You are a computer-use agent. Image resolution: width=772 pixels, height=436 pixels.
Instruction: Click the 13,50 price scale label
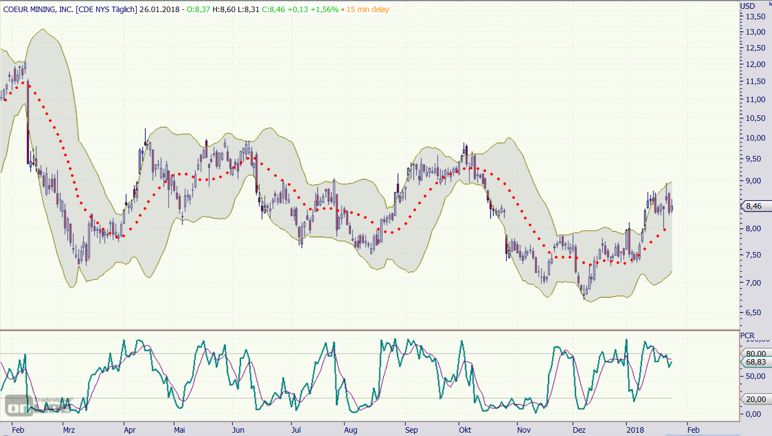click(755, 16)
